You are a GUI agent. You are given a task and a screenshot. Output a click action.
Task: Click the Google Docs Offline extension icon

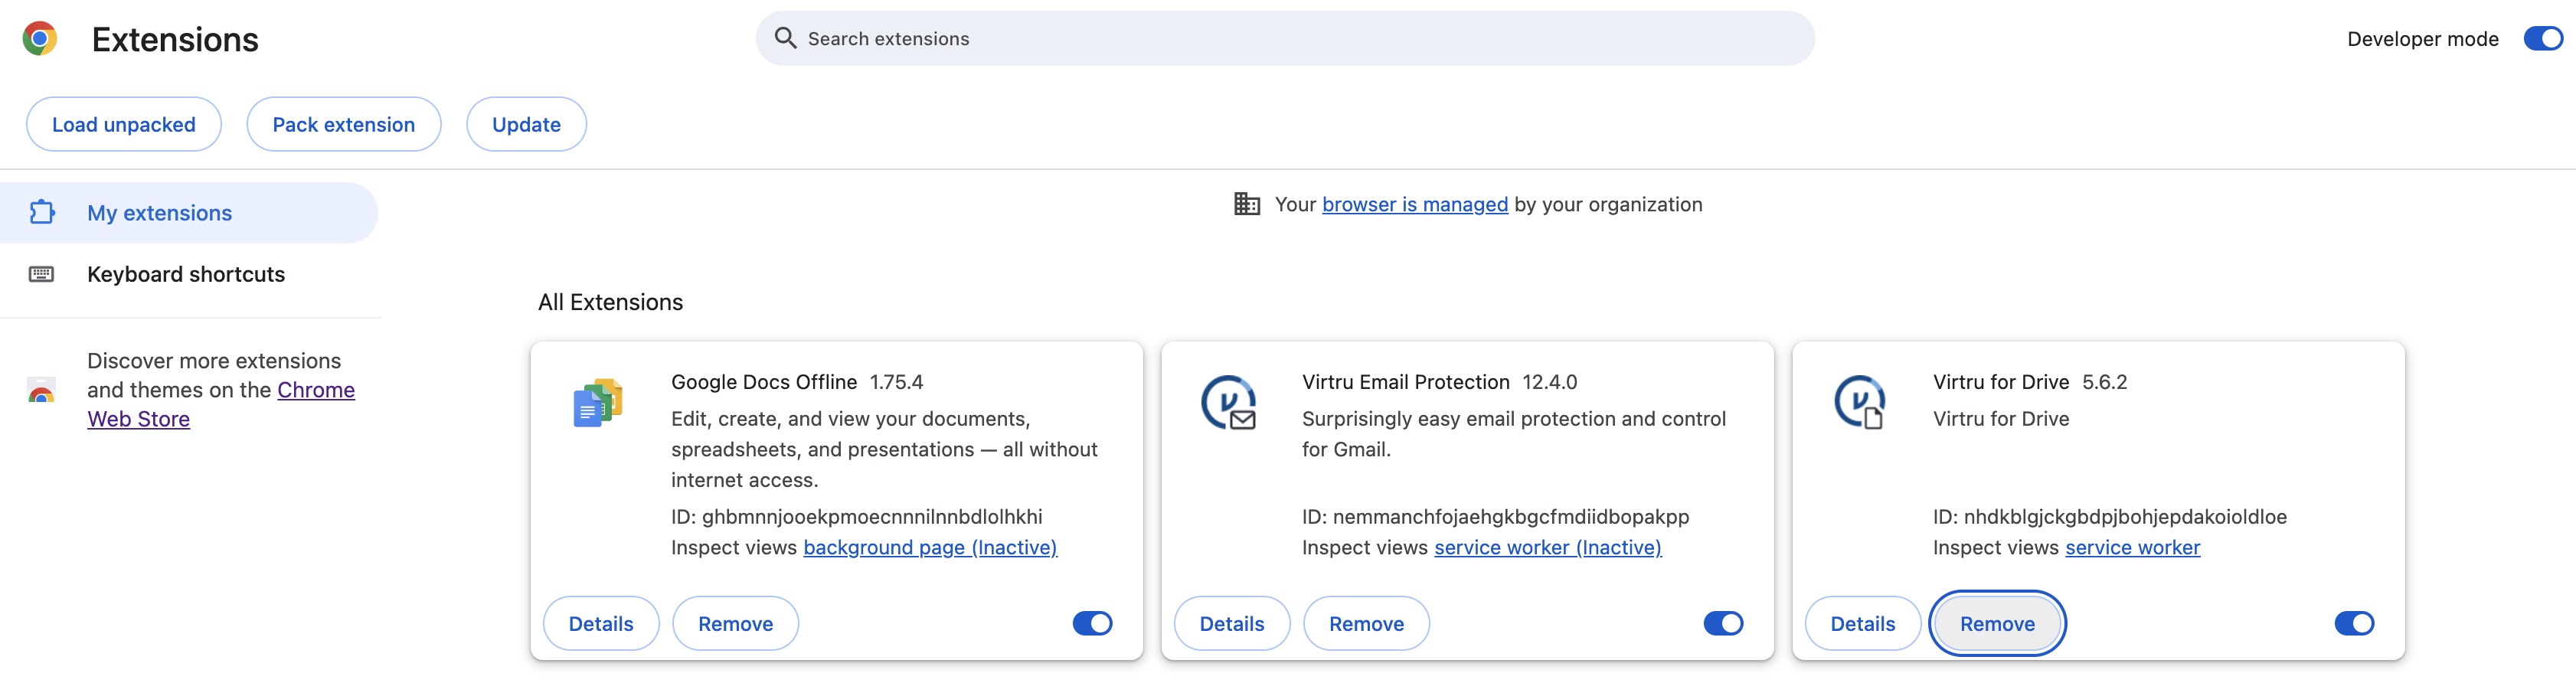tap(598, 402)
